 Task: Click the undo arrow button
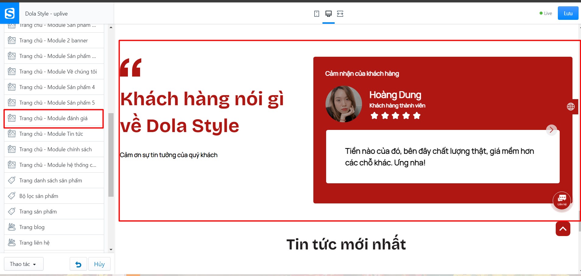click(x=78, y=264)
